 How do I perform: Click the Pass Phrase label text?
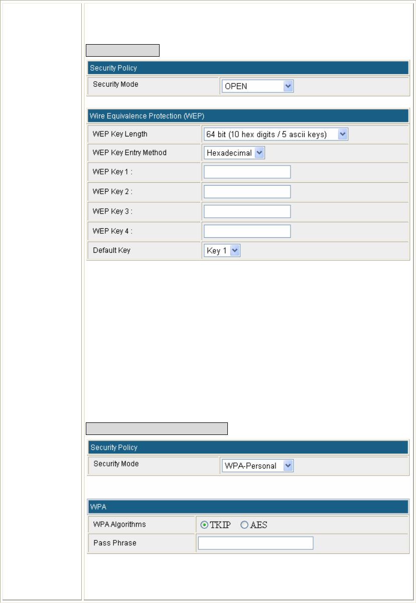coord(115,543)
